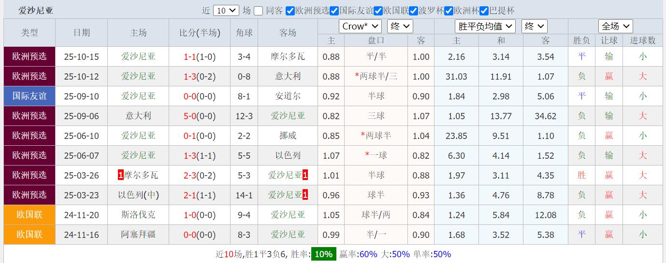This screenshot has width=666, height=263.
Task: Click the 欧国联 label on 24-11-16 row
Action: (x=29, y=235)
